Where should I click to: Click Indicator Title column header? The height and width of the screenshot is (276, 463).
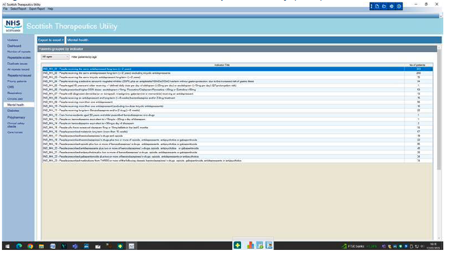coord(223,65)
